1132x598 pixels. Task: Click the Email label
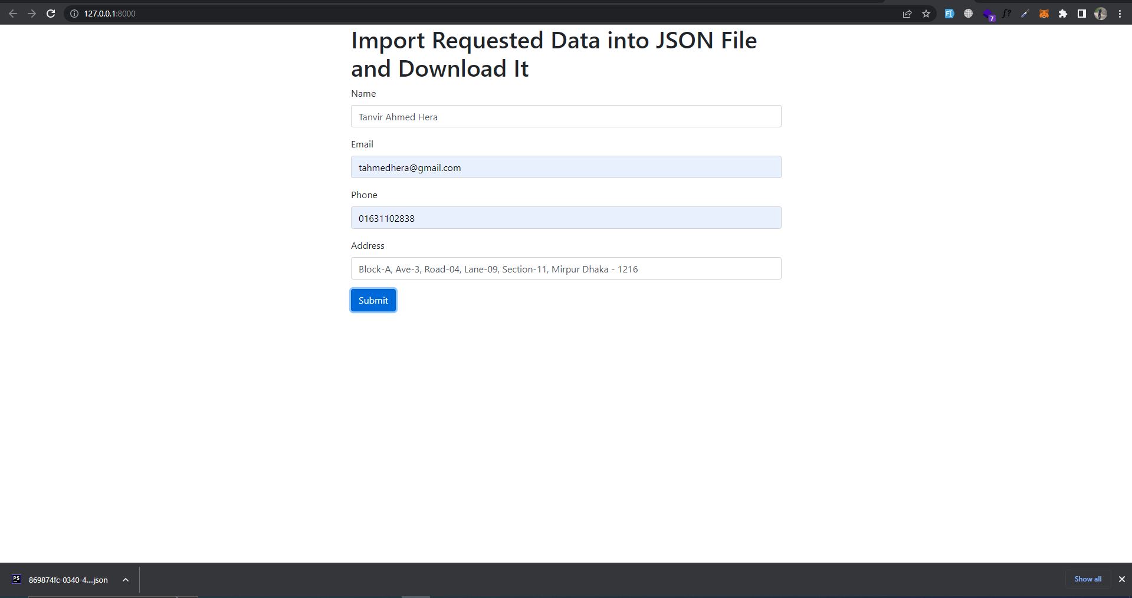click(x=362, y=144)
